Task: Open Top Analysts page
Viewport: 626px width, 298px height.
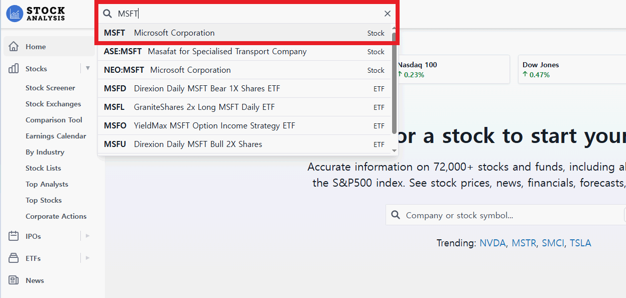Action: [47, 184]
